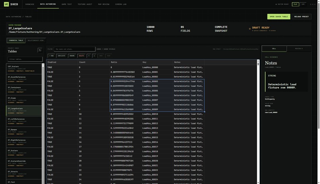320x184 pixels.
Task: Click the Key column header
Action: pos(157,62)
